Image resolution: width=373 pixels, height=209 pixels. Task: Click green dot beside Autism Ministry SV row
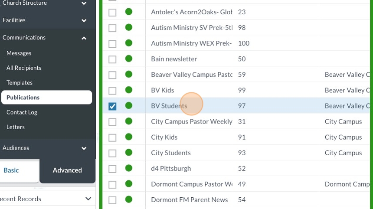click(x=129, y=27)
